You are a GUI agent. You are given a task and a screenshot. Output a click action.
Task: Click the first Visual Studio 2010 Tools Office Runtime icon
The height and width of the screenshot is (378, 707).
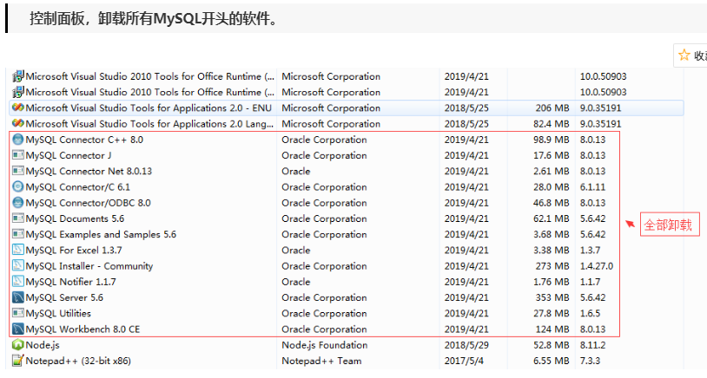point(18,76)
